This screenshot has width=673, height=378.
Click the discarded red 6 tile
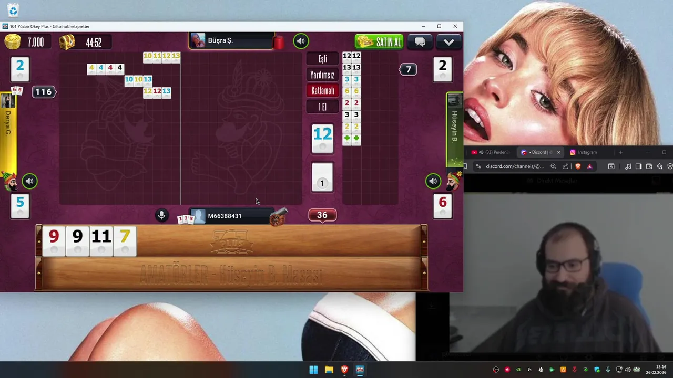[x=442, y=206]
